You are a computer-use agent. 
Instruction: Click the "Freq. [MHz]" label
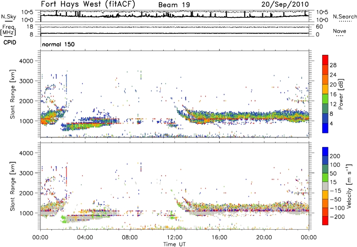point(8,30)
